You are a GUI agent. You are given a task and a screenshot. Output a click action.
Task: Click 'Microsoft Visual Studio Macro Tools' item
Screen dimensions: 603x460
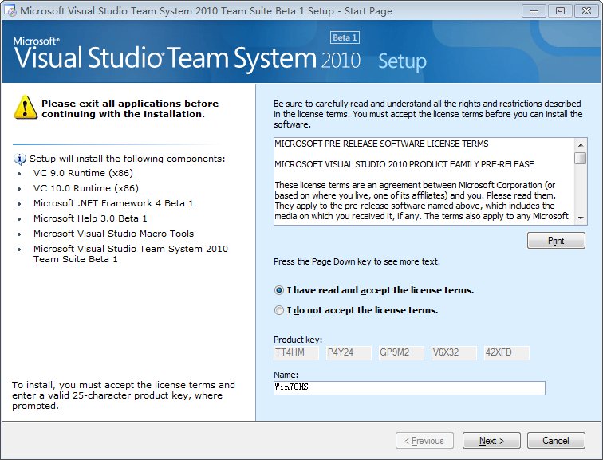(x=113, y=234)
